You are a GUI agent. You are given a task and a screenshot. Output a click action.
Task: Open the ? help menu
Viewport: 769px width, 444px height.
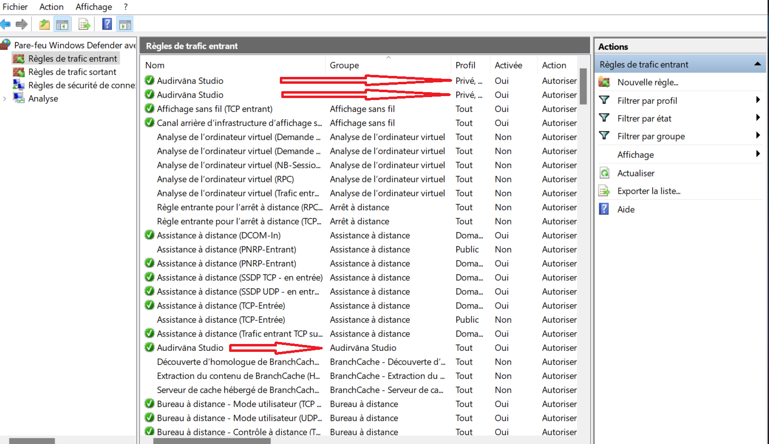(126, 7)
